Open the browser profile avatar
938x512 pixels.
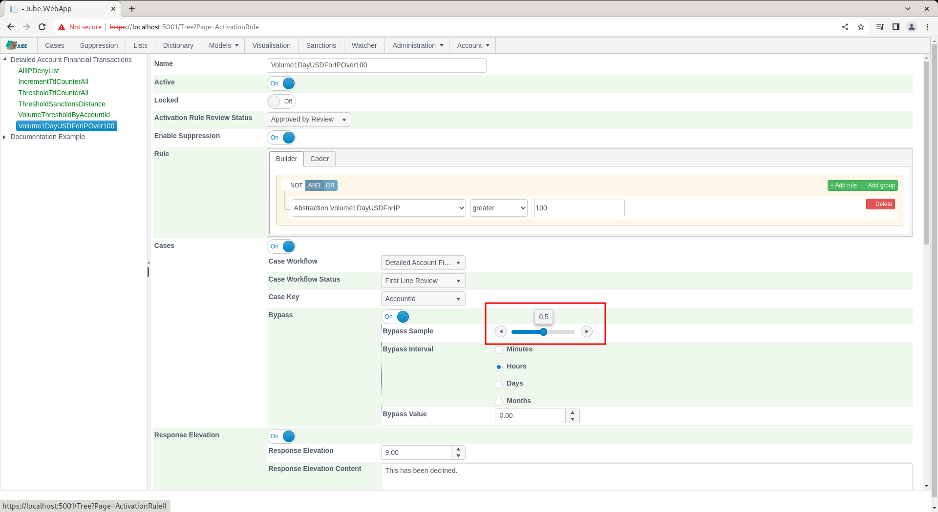(x=912, y=27)
